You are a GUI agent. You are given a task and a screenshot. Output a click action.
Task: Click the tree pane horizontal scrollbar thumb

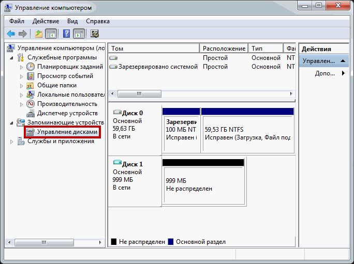click(45, 243)
